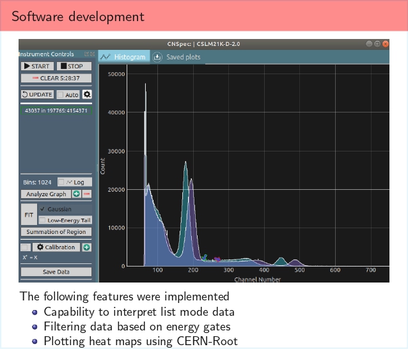Select the counts readout field 43037 in 19776S

tap(56, 111)
